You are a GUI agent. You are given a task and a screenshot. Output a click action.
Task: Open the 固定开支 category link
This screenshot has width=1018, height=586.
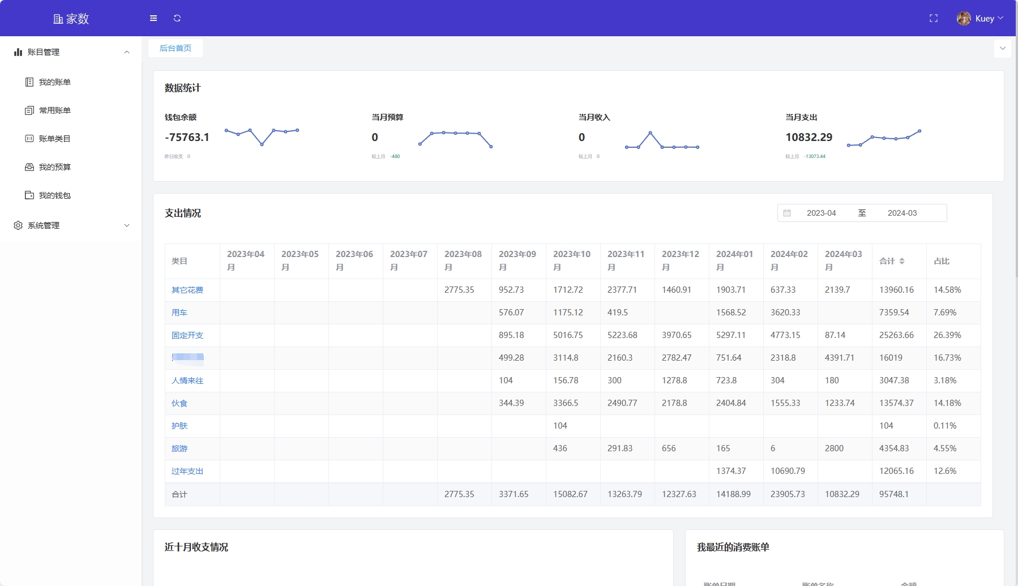[187, 335]
